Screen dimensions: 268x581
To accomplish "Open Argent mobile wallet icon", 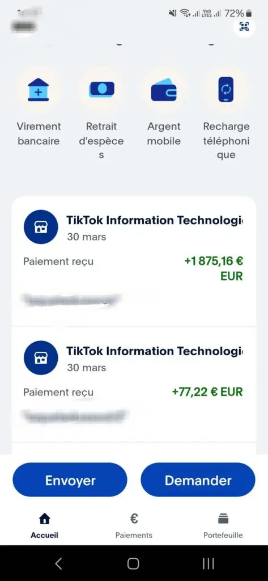I will pos(164,89).
